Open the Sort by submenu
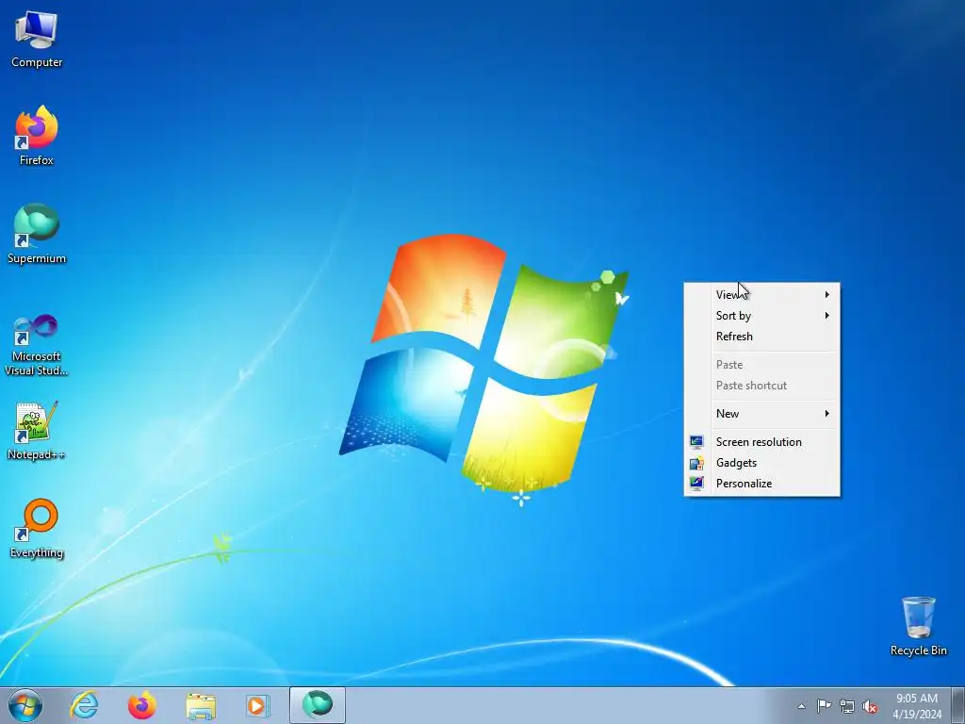 pyautogui.click(x=761, y=316)
